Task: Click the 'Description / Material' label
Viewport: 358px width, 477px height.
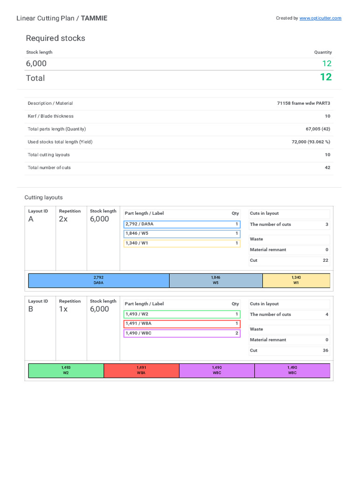Action: tap(50, 103)
